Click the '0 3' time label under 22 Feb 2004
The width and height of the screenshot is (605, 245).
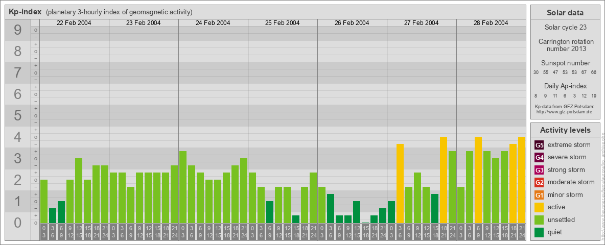pyautogui.click(x=44, y=232)
